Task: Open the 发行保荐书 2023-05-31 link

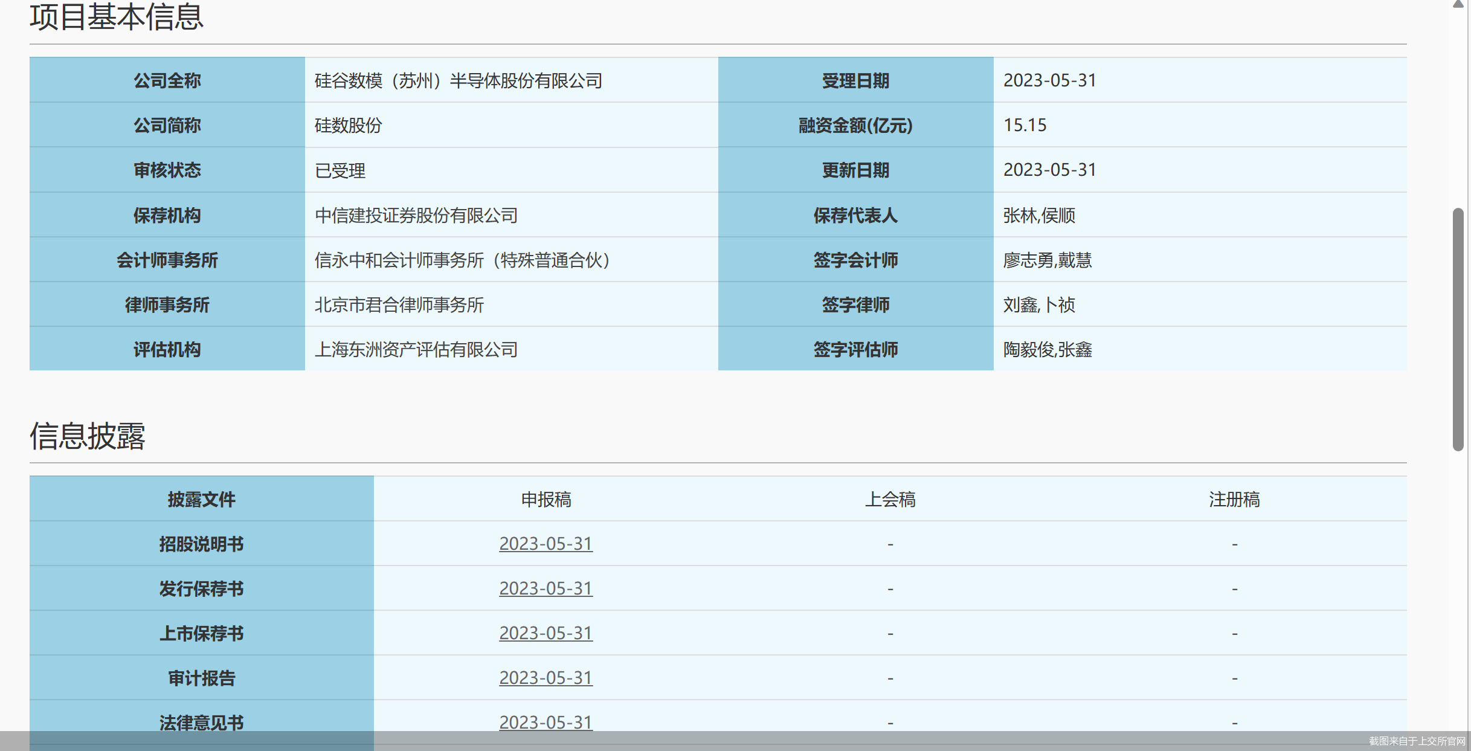Action: 546,588
